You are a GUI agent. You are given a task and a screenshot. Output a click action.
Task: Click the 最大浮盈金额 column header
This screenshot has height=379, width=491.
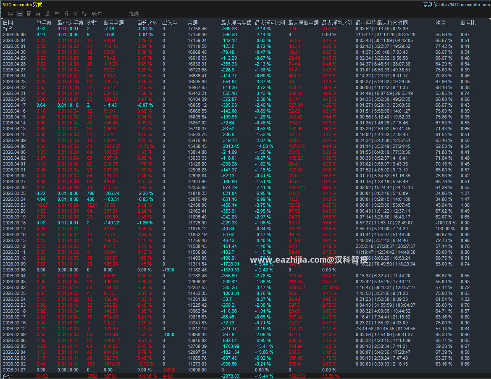coord(303,23)
